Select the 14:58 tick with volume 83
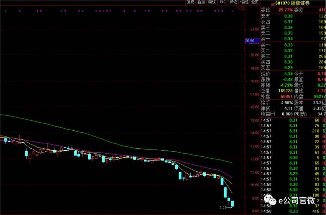326x215 pixels. (x=293, y=184)
